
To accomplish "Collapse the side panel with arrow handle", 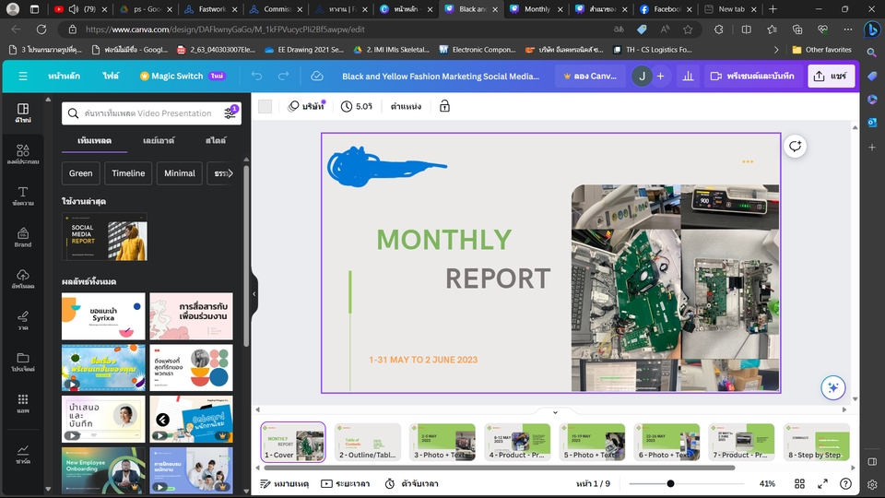I will tap(254, 293).
